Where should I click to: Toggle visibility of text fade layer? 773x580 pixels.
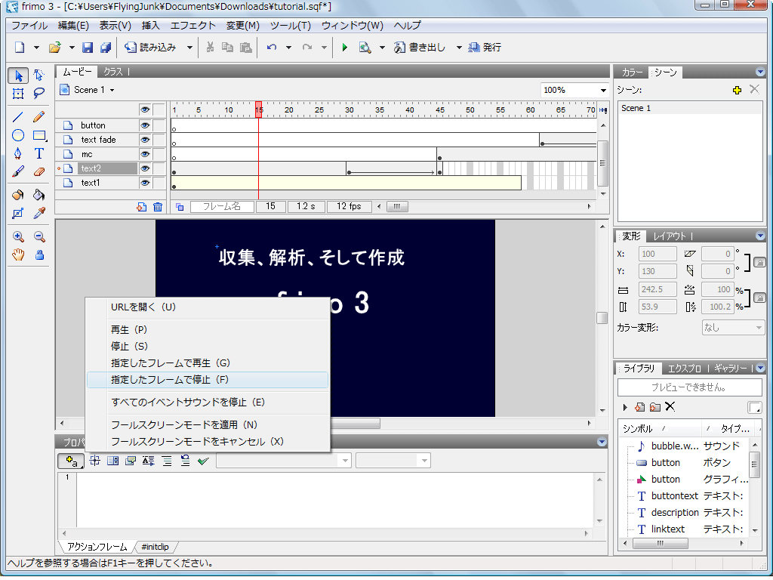coord(145,140)
